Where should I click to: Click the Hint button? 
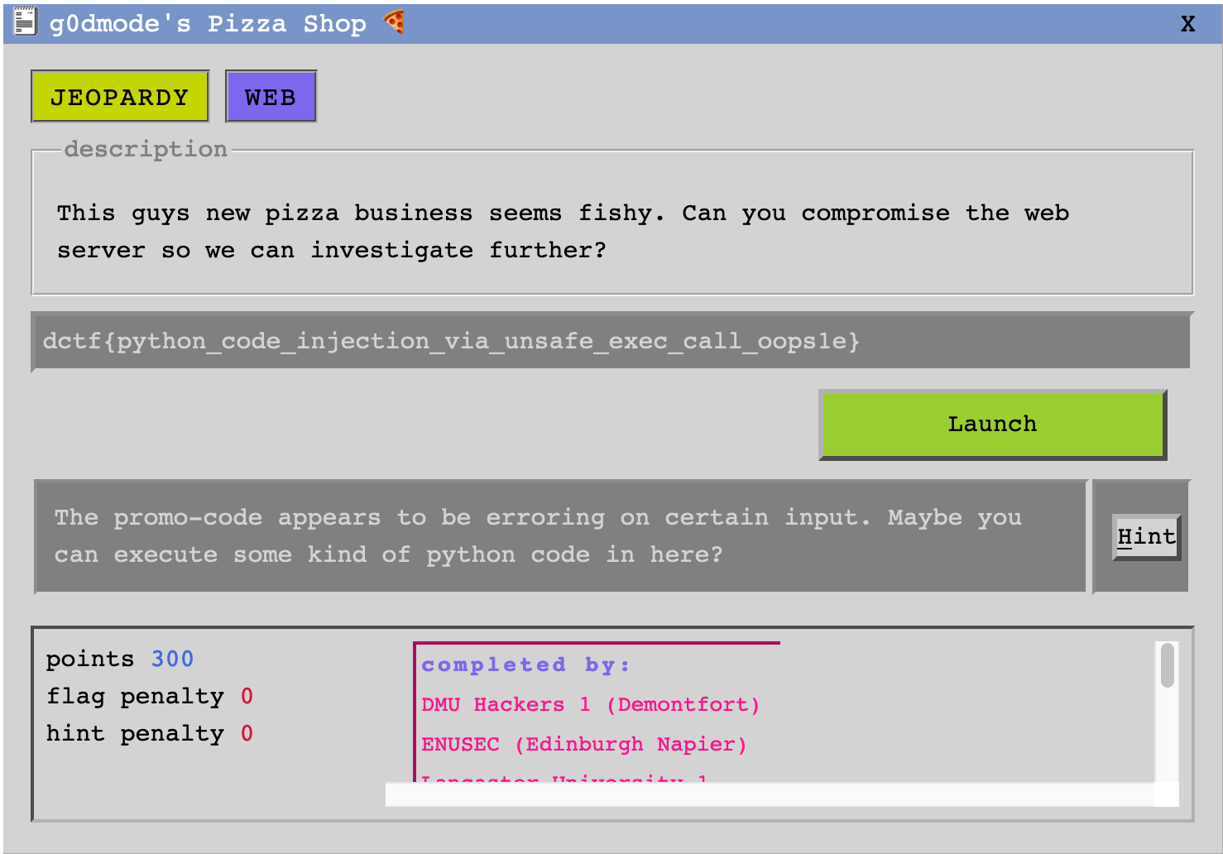(1146, 537)
